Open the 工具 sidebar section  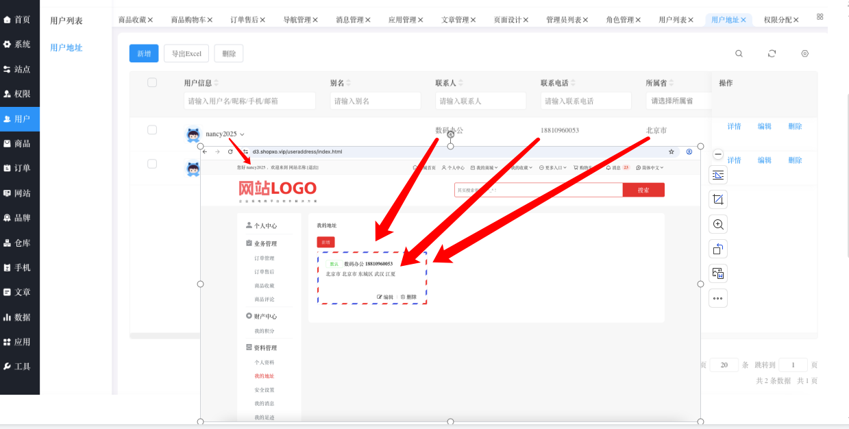[19, 366]
